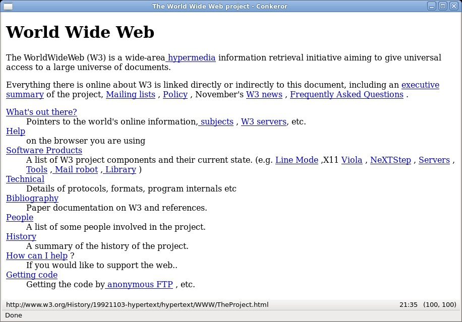Maximize the Conkeror window

[x=443, y=6]
